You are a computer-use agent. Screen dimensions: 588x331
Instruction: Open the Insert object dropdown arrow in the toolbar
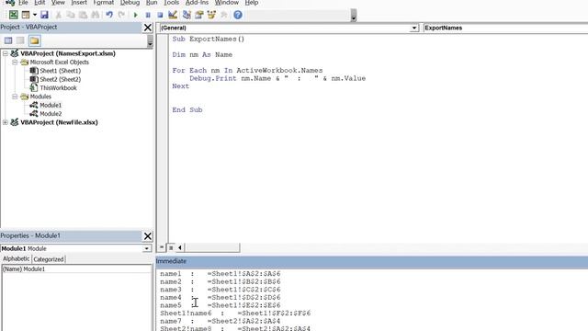pos(35,15)
